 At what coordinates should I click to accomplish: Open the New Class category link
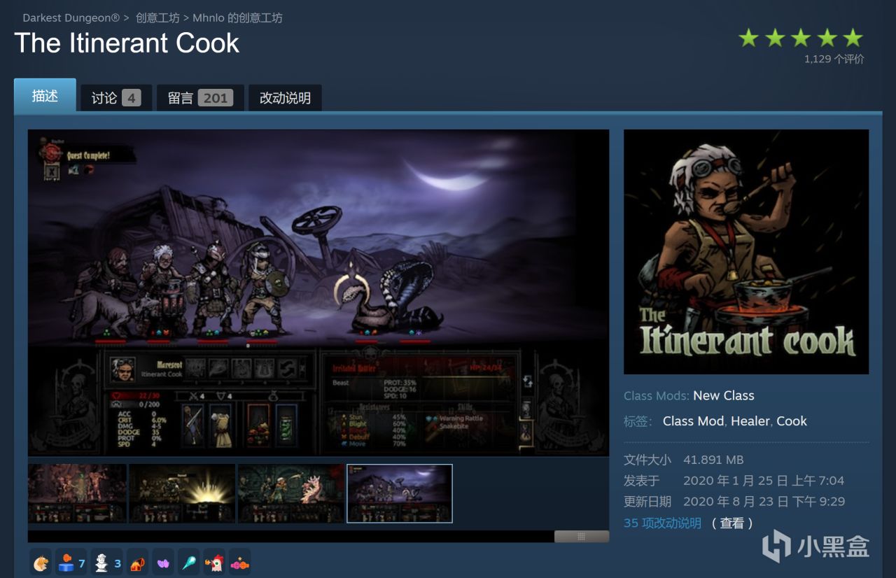pyautogui.click(x=724, y=395)
